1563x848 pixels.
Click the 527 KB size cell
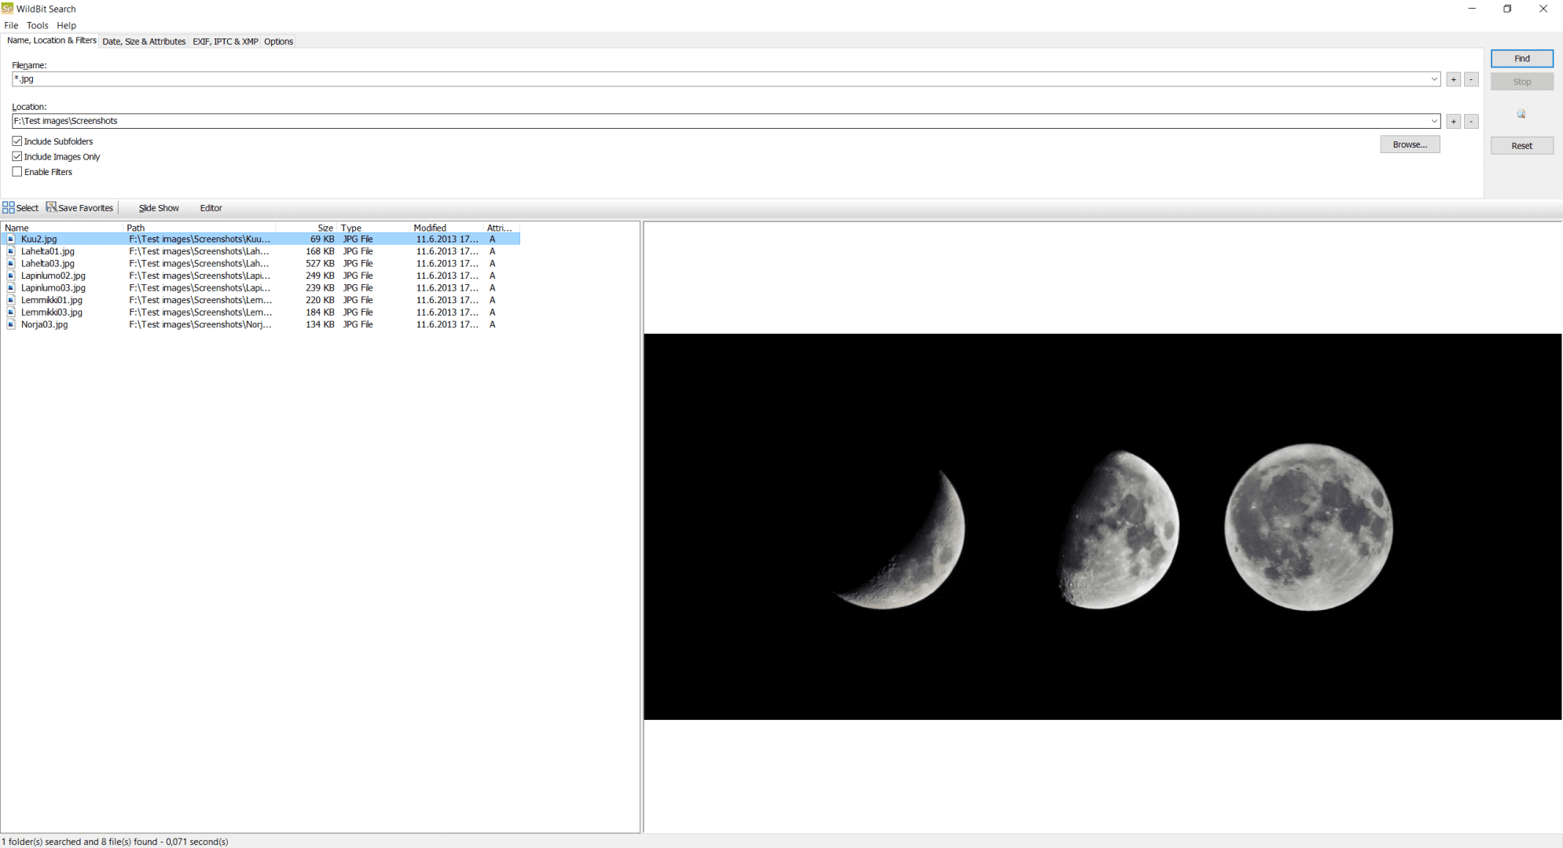coord(320,263)
